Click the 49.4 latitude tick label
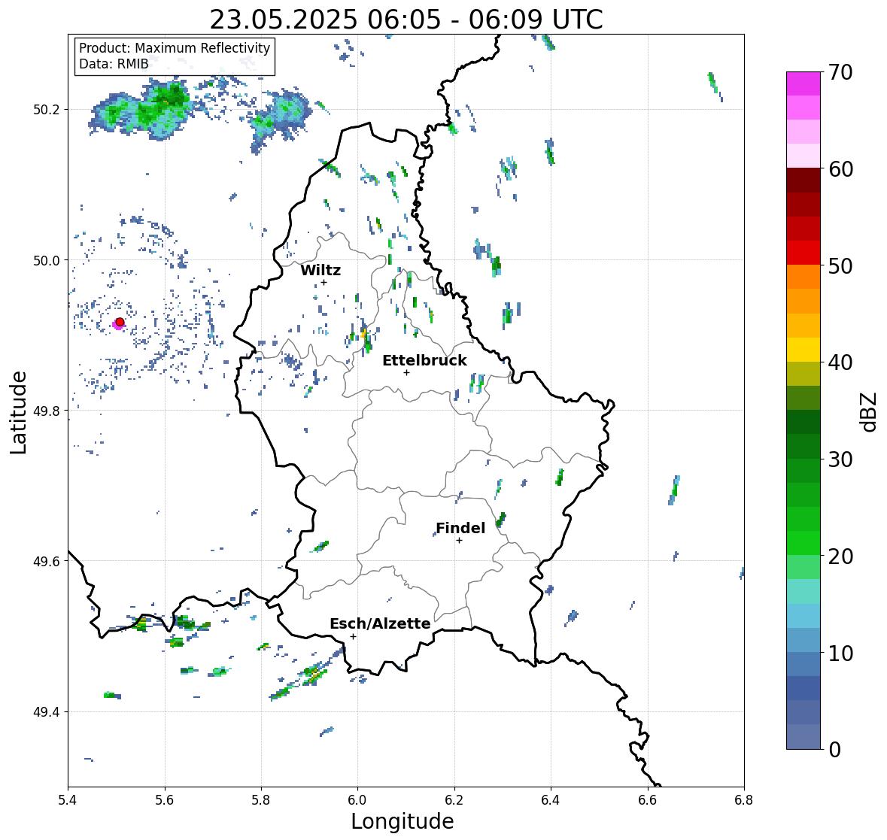Screen dimensions: 887x840 tap(47, 712)
